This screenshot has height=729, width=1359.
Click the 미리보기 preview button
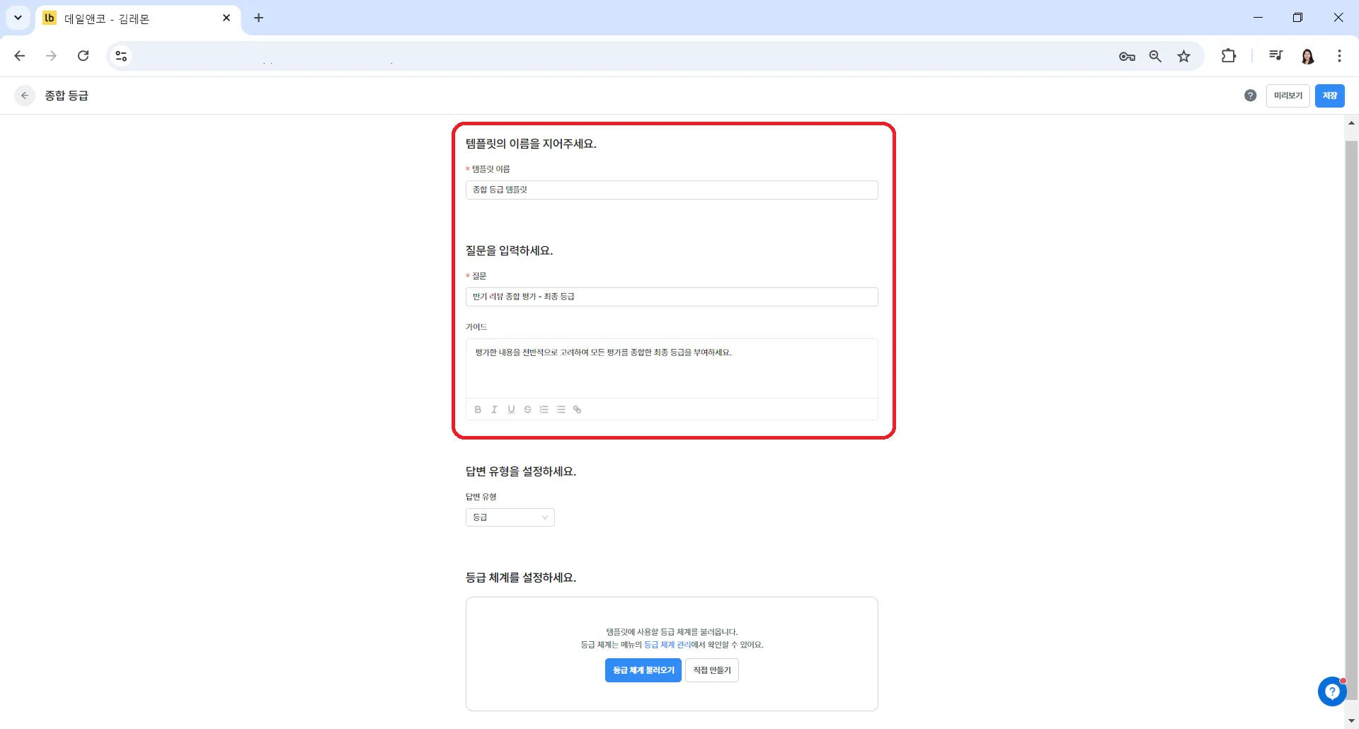[x=1288, y=96]
